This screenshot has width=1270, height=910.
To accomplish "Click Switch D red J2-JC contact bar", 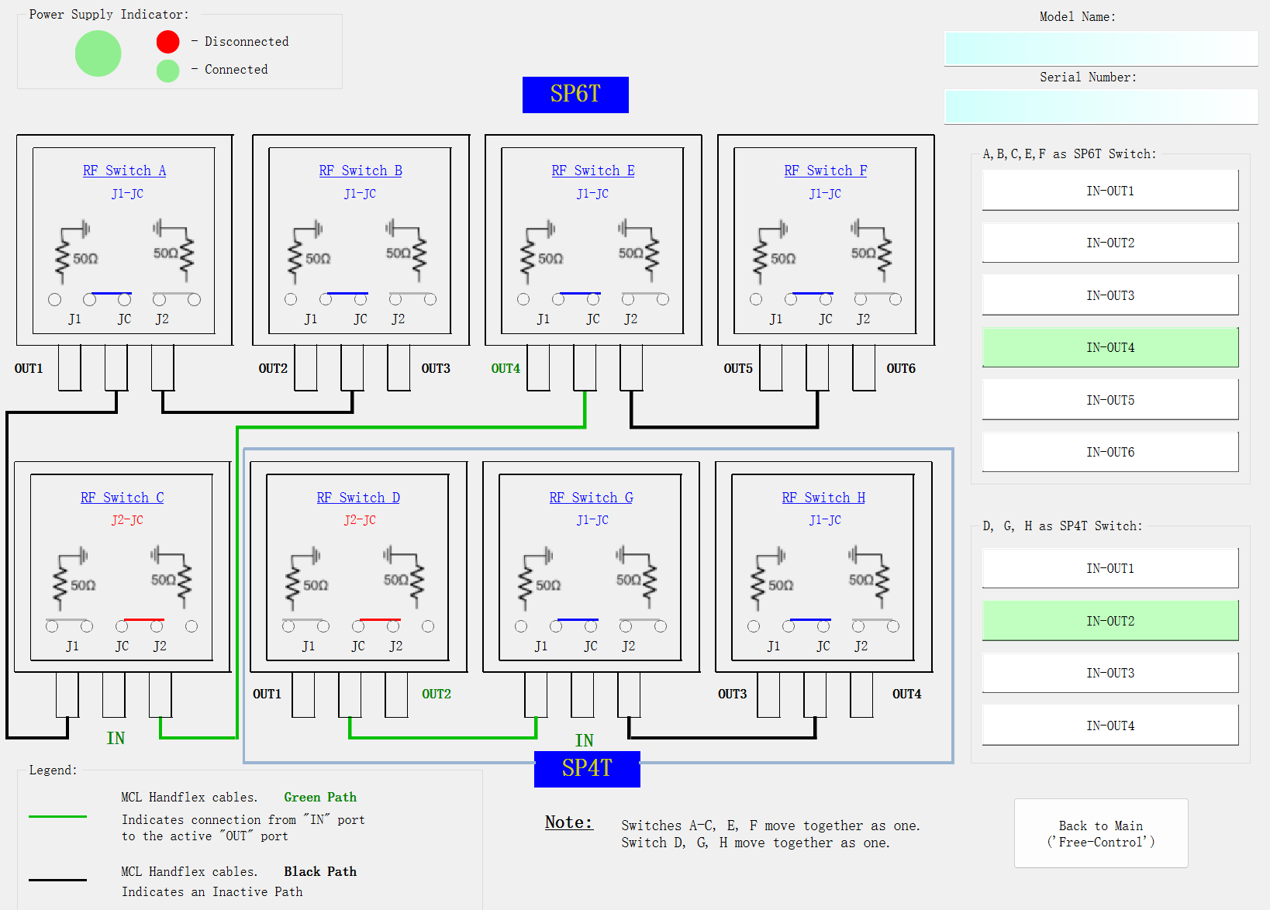I will (380, 620).
